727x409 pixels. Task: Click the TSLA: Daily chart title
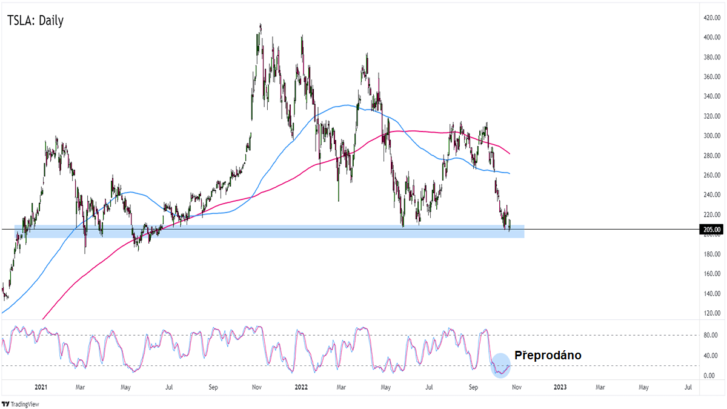pos(35,21)
